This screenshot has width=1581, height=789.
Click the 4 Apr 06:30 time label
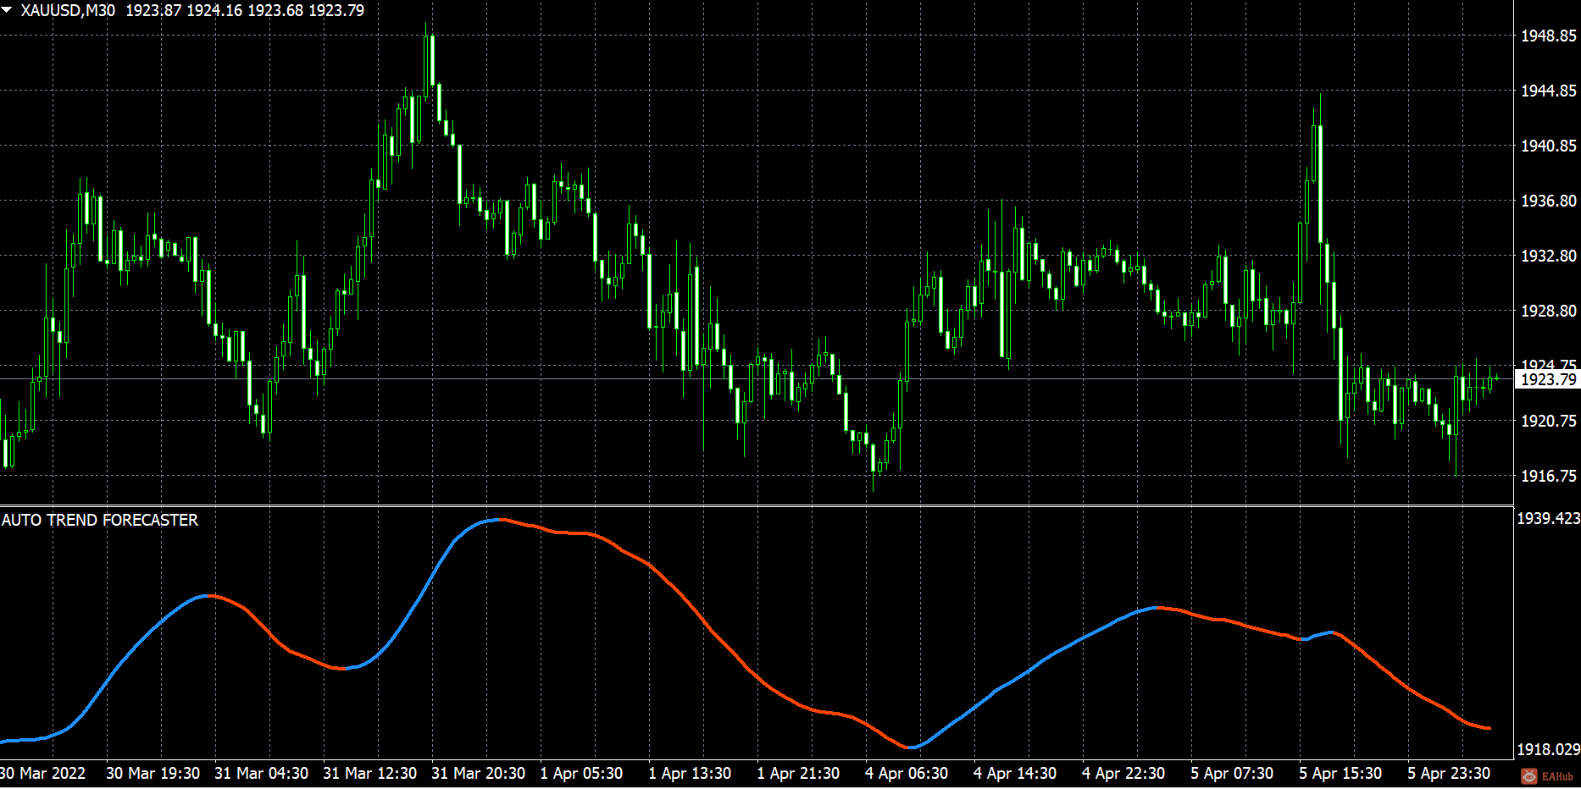(907, 773)
